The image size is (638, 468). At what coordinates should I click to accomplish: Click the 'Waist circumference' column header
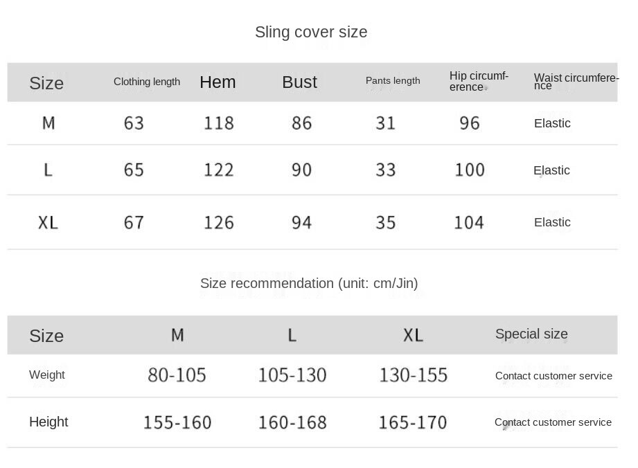tap(576, 81)
